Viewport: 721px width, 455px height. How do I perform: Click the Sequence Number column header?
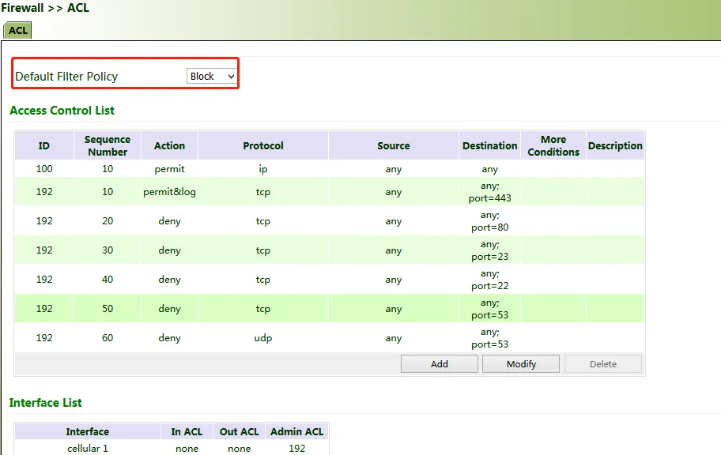coord(108,145)
